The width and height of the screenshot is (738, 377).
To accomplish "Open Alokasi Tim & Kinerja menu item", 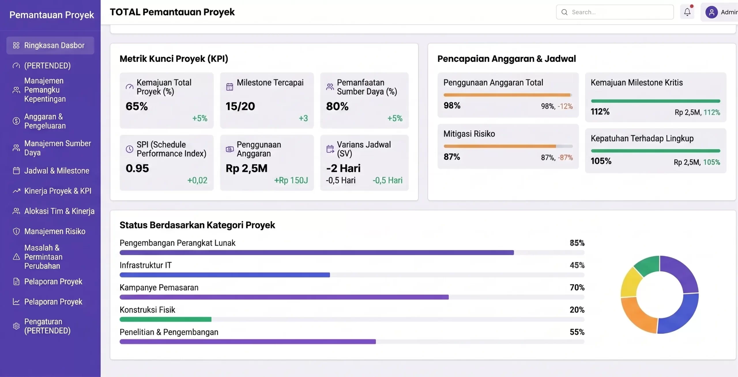I will coord(50,211).
